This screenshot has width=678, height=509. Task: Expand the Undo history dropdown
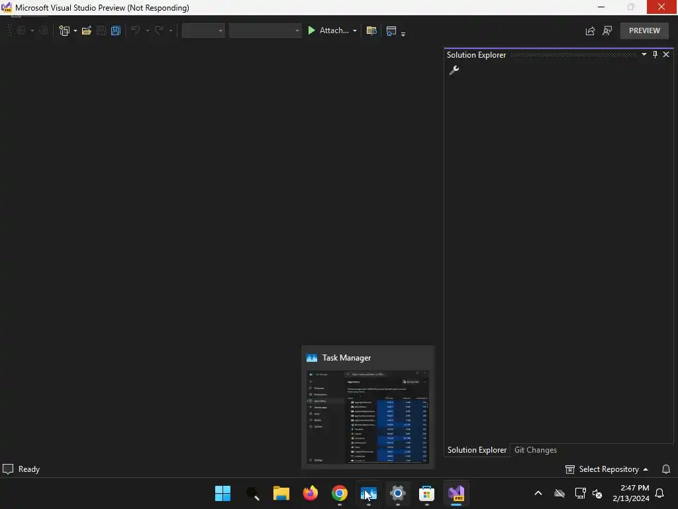pos(147,30)
